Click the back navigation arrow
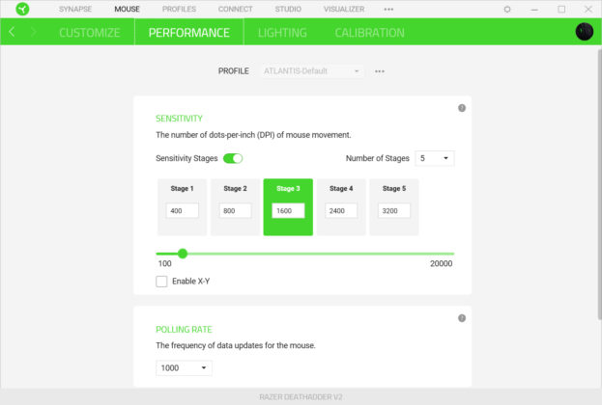 click(12, 32)
